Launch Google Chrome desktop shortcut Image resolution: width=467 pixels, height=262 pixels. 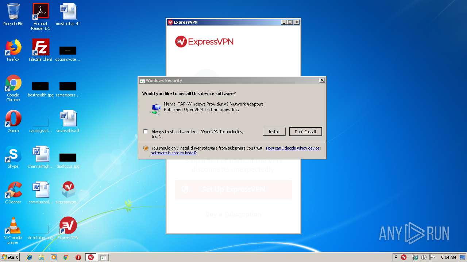point(13,88)
